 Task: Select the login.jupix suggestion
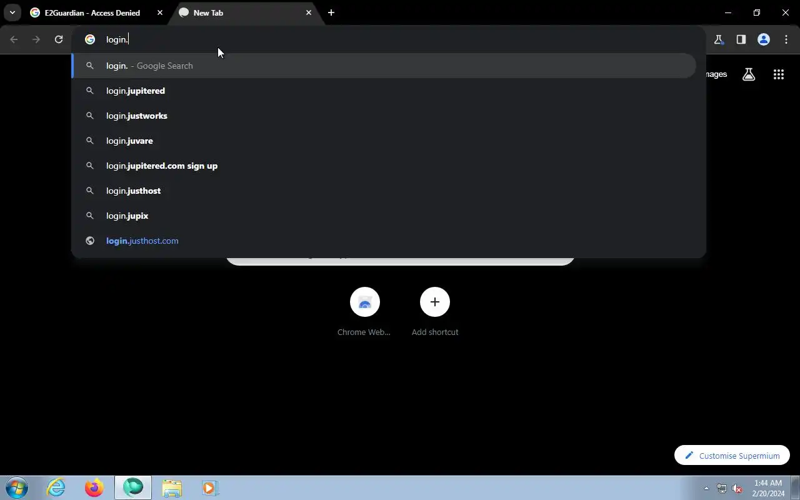point(384,216)
